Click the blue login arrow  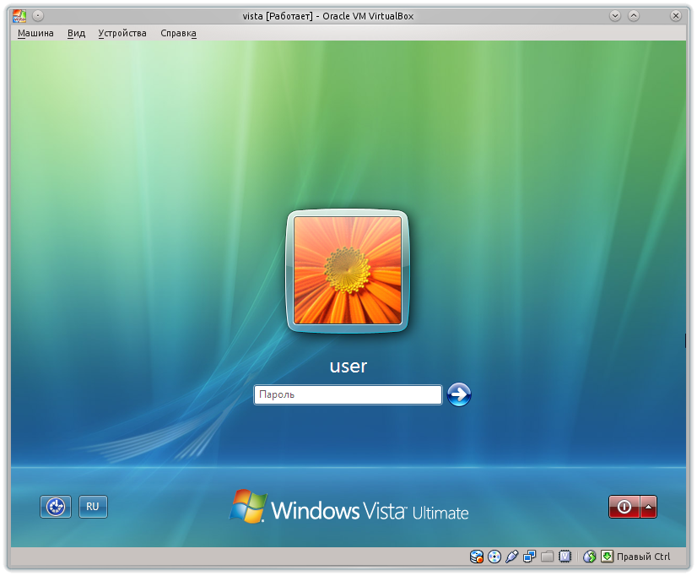pos(458,394)
